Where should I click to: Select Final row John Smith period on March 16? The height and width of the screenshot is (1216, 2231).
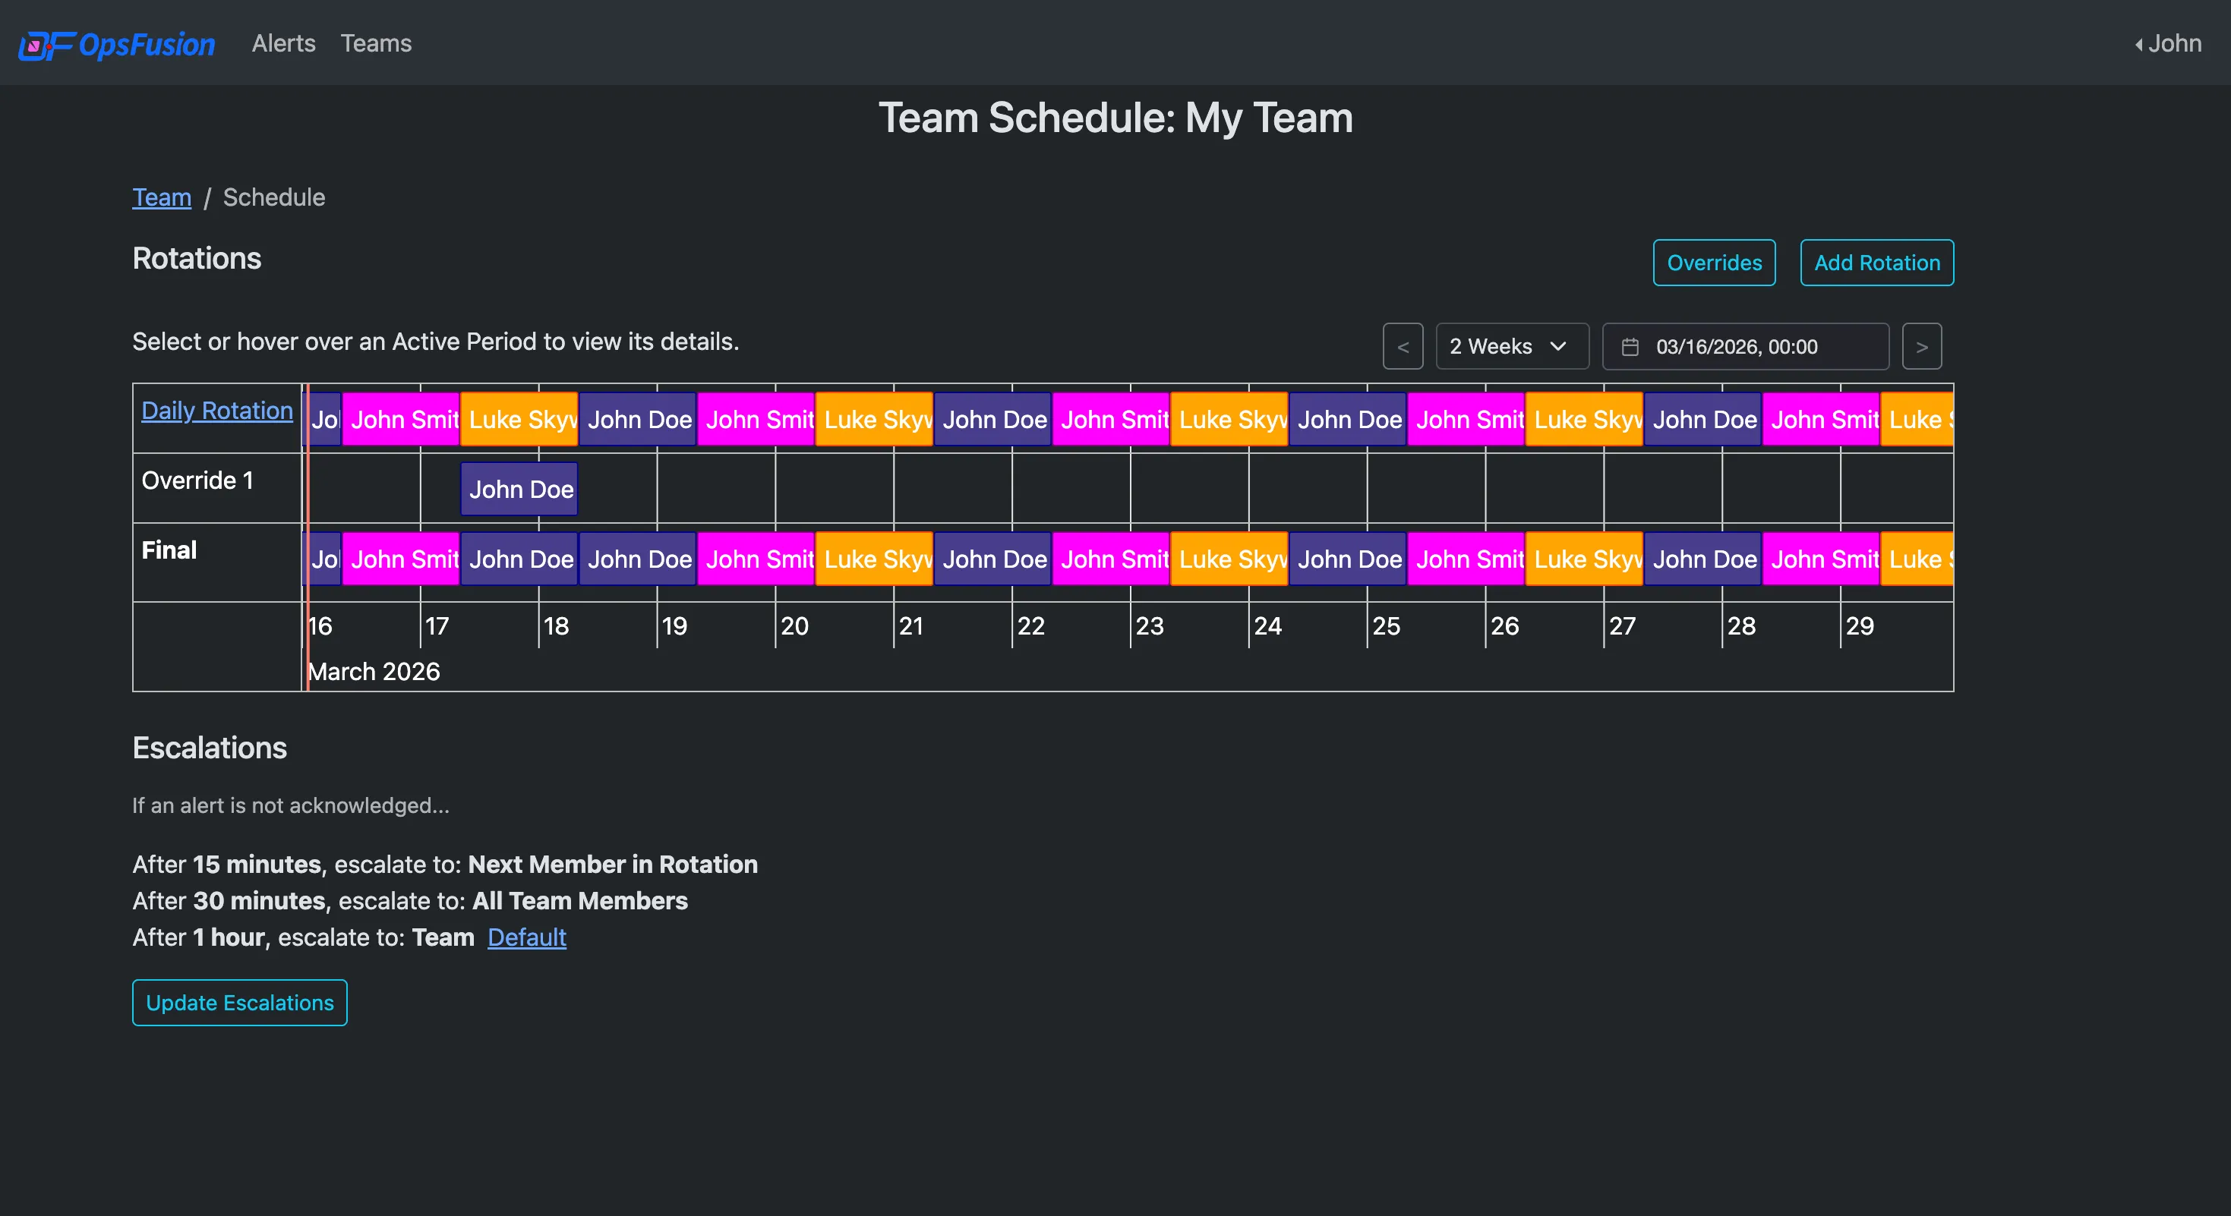point(401,559)
